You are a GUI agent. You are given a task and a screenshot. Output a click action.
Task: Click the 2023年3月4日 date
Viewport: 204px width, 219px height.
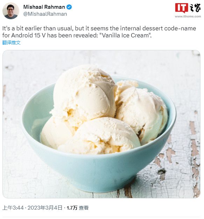pyautogui.click(x=45, y=208)
